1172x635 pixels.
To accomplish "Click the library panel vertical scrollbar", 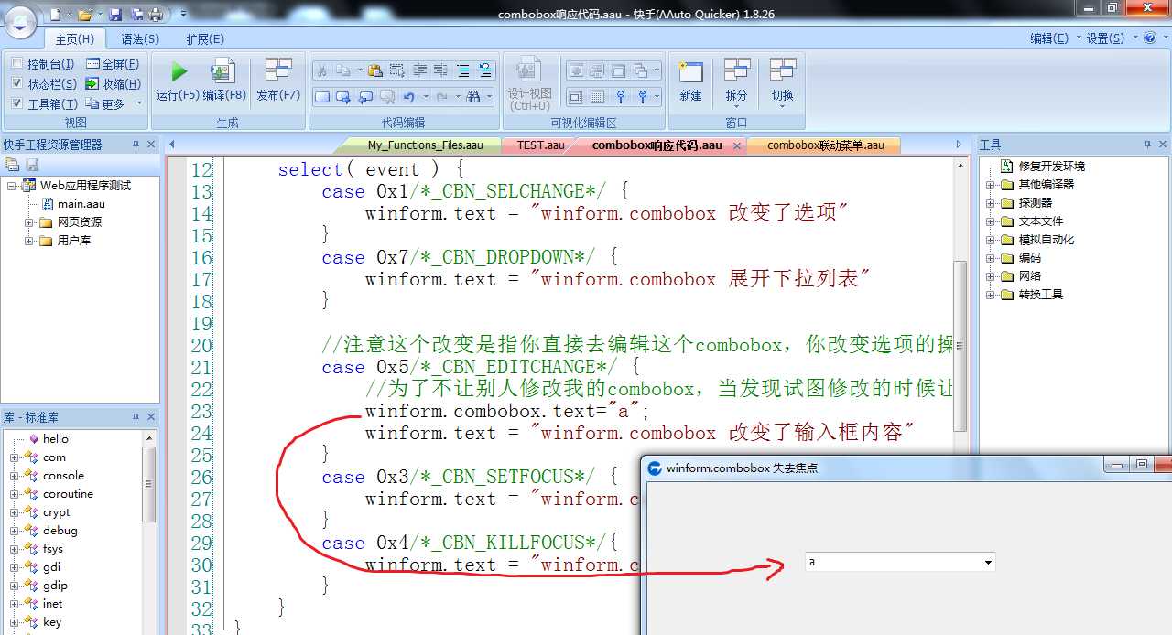I will 150,485.
